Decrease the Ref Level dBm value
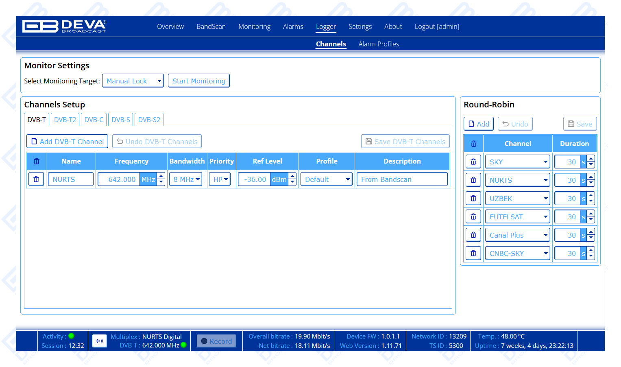The width and height of the screenshot is (621, 367). pos(292,182)
